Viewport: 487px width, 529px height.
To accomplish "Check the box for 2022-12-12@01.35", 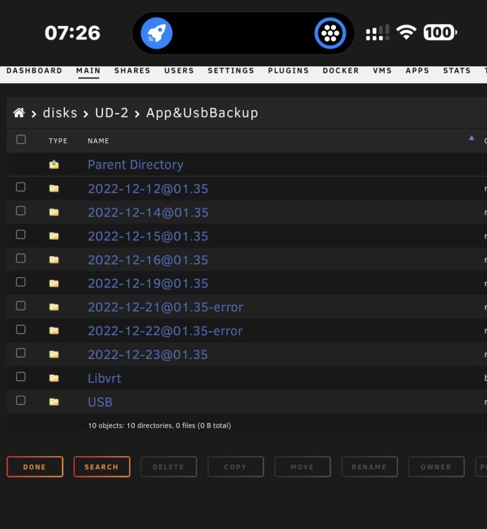I will click(21, 187).
